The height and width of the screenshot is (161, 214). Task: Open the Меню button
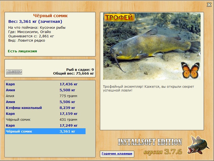click(14, 72)
